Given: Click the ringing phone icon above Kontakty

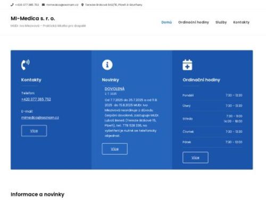Looking at the screenshot, I should (x=26, y=65).
